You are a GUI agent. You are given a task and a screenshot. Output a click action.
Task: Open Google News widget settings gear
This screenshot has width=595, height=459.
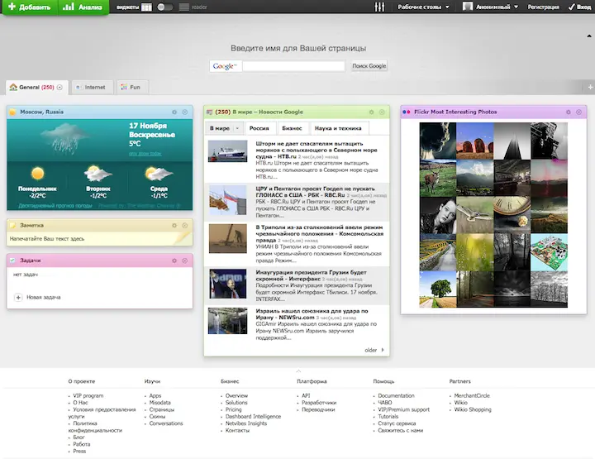tap(372, 112)
